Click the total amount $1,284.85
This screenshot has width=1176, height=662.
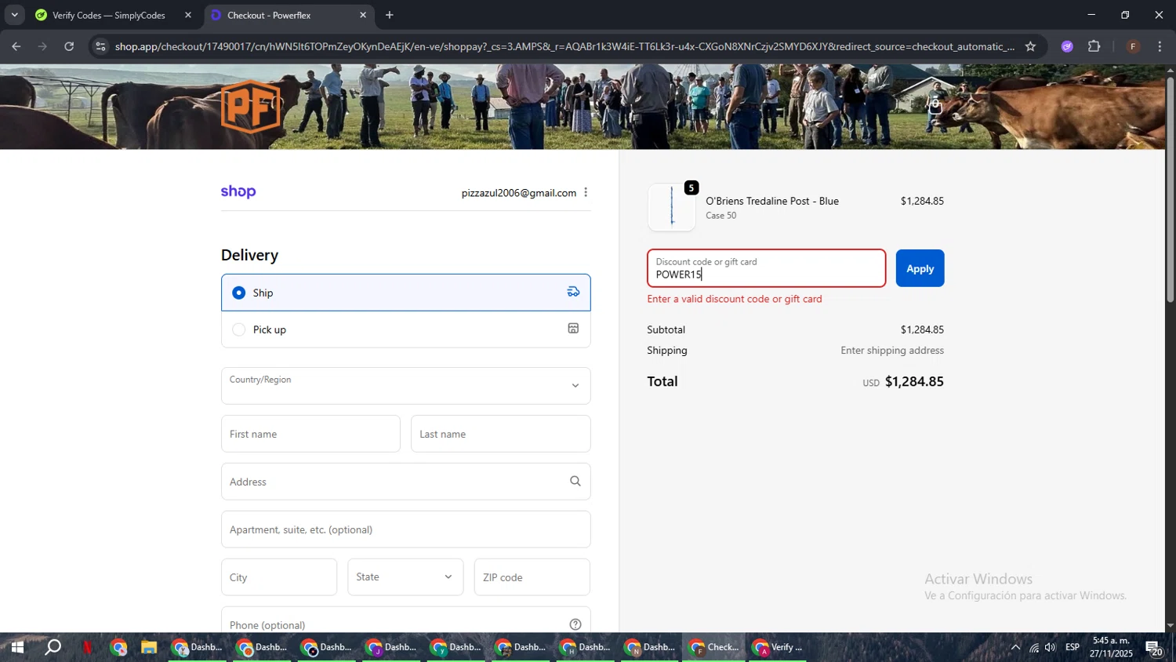point(914,381)
